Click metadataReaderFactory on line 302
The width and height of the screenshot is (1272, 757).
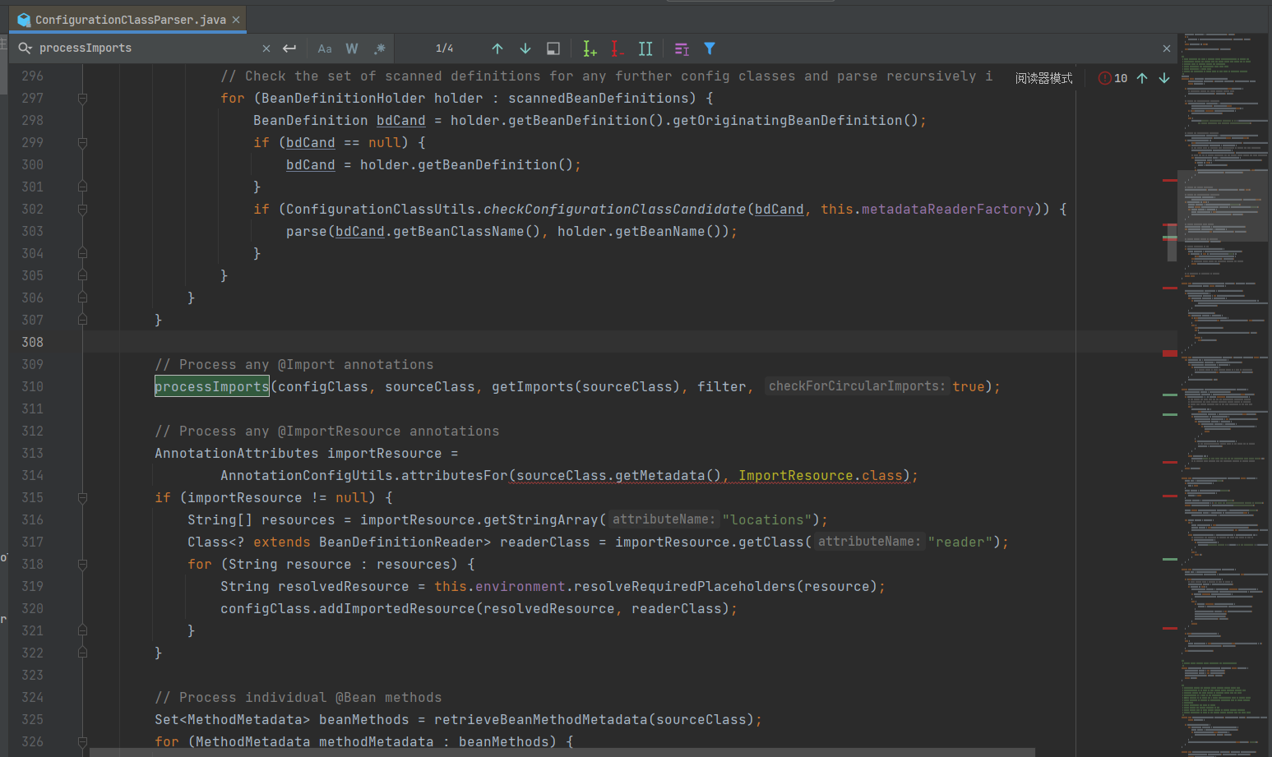point(948,210)
